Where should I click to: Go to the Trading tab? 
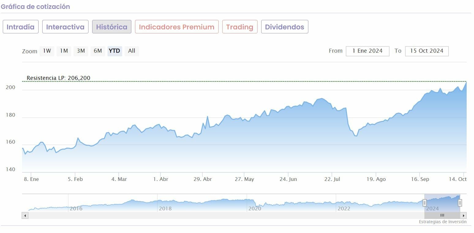click(x=240, y=27)
